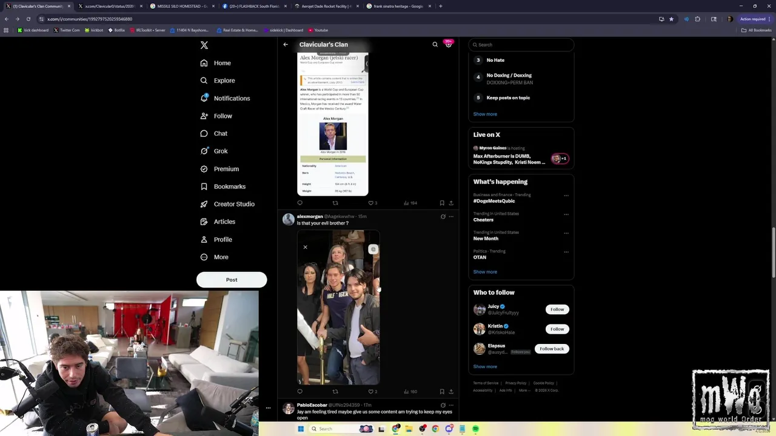This screenshot has height=436, width=776.
Task: Share alexmorgan's evil brother post
Action: tap(451, 391)
